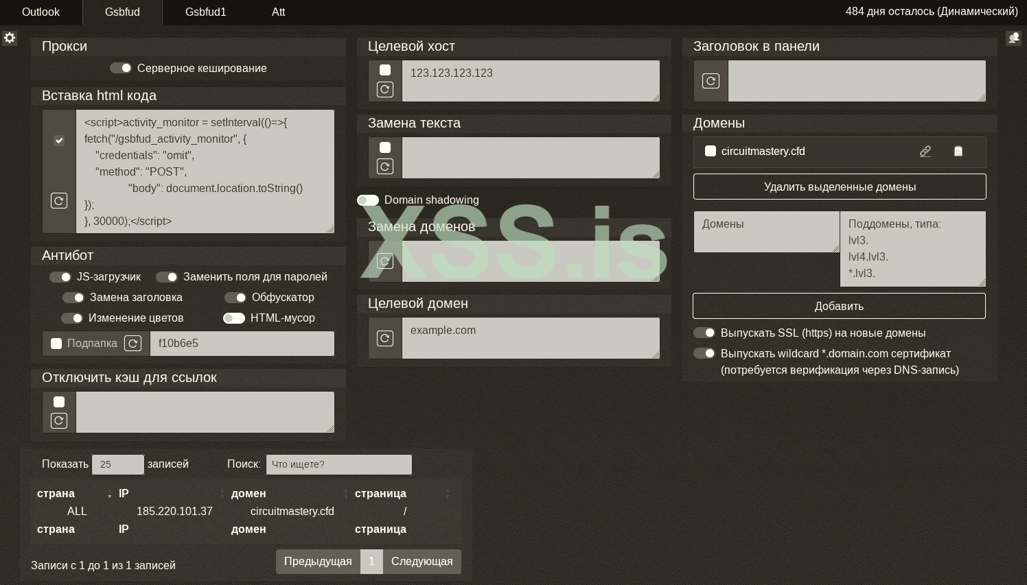
Task: Click the refresh icon in Заголовок в панели
Action: tap(711, 81)
